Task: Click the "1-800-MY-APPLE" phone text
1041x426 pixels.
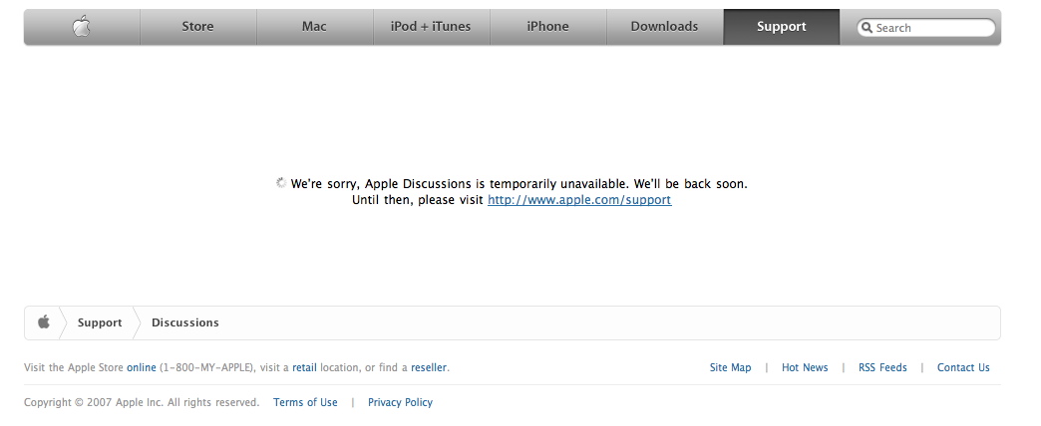Action: pyautogui.click(x=206, y=367)
